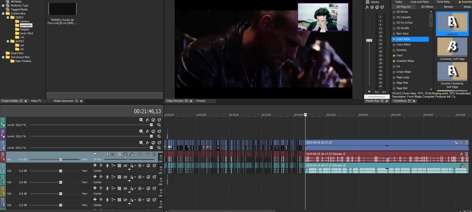Open Master Bus FX
This screenshot has height=212, width=472.
(x=367, y=7)
